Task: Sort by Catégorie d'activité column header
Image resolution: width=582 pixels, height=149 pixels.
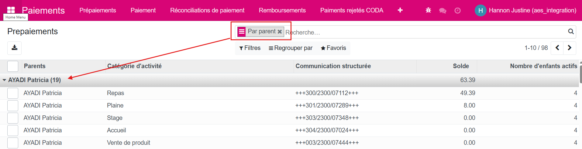Action: click(x=134, y=66)
